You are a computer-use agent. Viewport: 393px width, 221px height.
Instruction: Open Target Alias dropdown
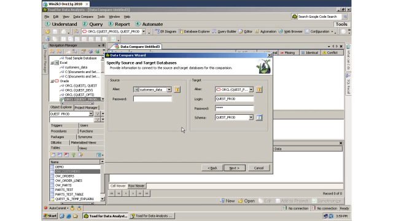251,90
